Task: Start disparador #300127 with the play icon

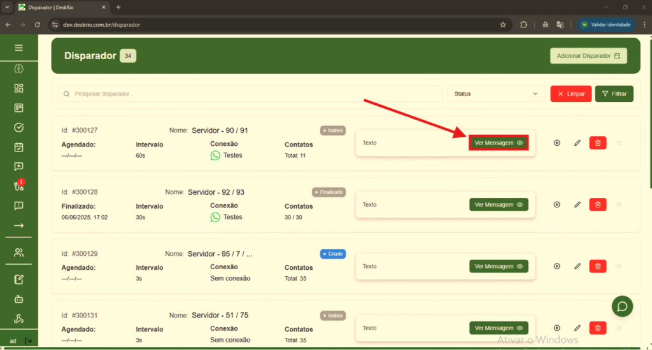Action: pyautogui.click(x=557, y=143)
